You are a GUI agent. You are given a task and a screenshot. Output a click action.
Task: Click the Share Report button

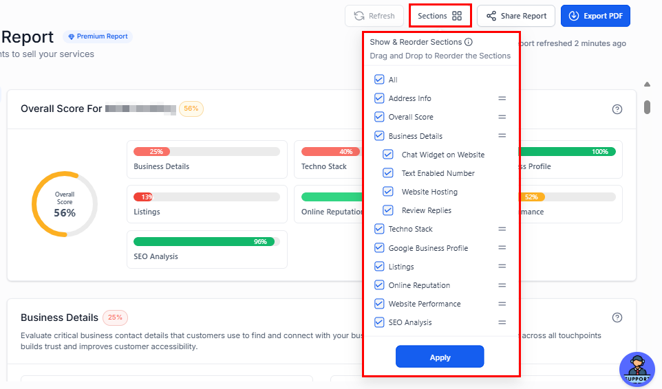coord(516,16)
